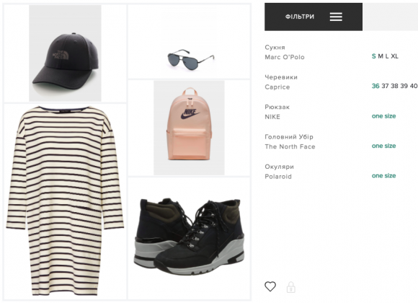Open the Marc O'Polo brand link
The width and height of the screenshot is (418, 303).
(x=285, y=57)
